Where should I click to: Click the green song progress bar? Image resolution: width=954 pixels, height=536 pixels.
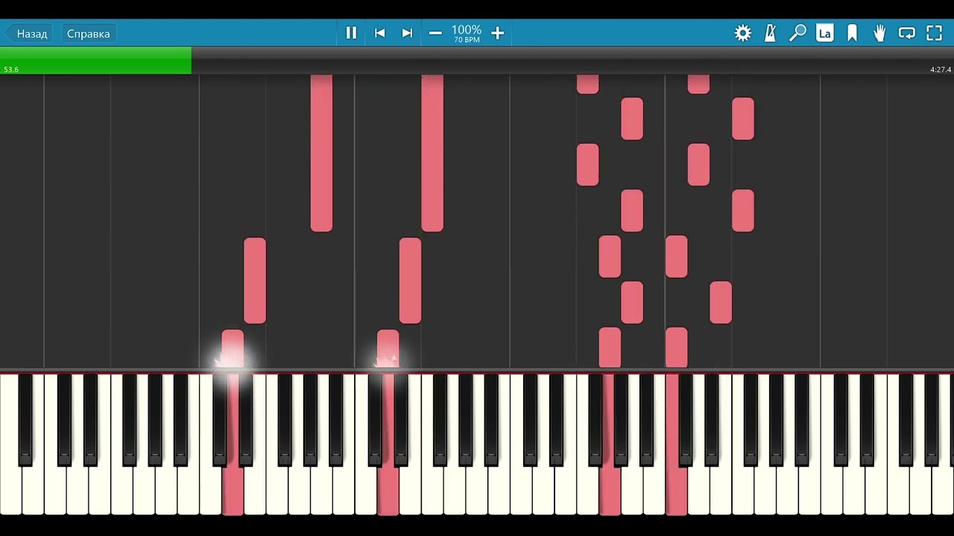[95, 61]
